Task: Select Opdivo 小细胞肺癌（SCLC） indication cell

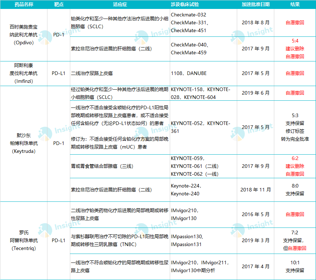Action: click(x=120, y=22)
